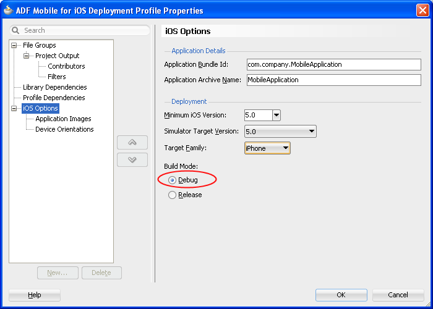This screenshot has height=309, width=433.
Task: Click the OK button
Action: tap(341, 295)
